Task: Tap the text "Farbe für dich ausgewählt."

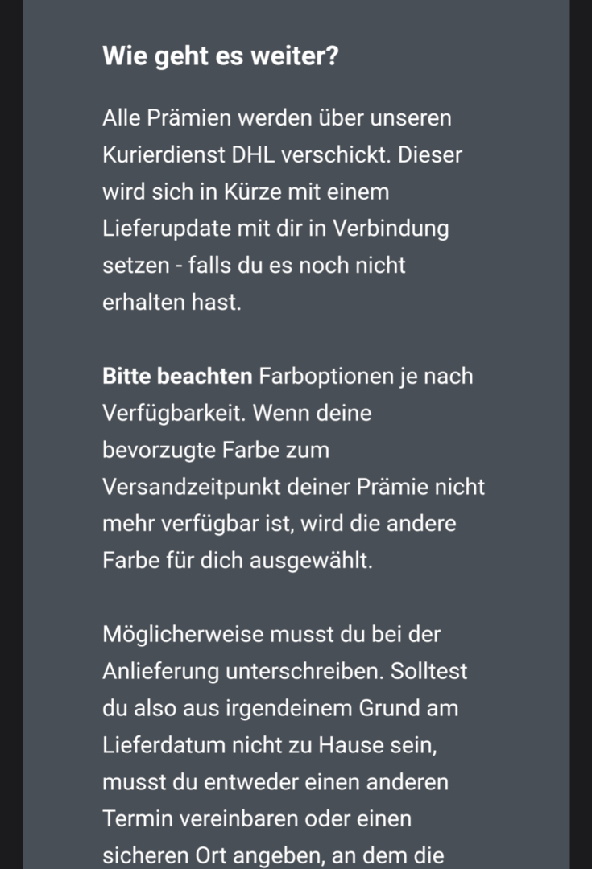Action: (238, 561)
